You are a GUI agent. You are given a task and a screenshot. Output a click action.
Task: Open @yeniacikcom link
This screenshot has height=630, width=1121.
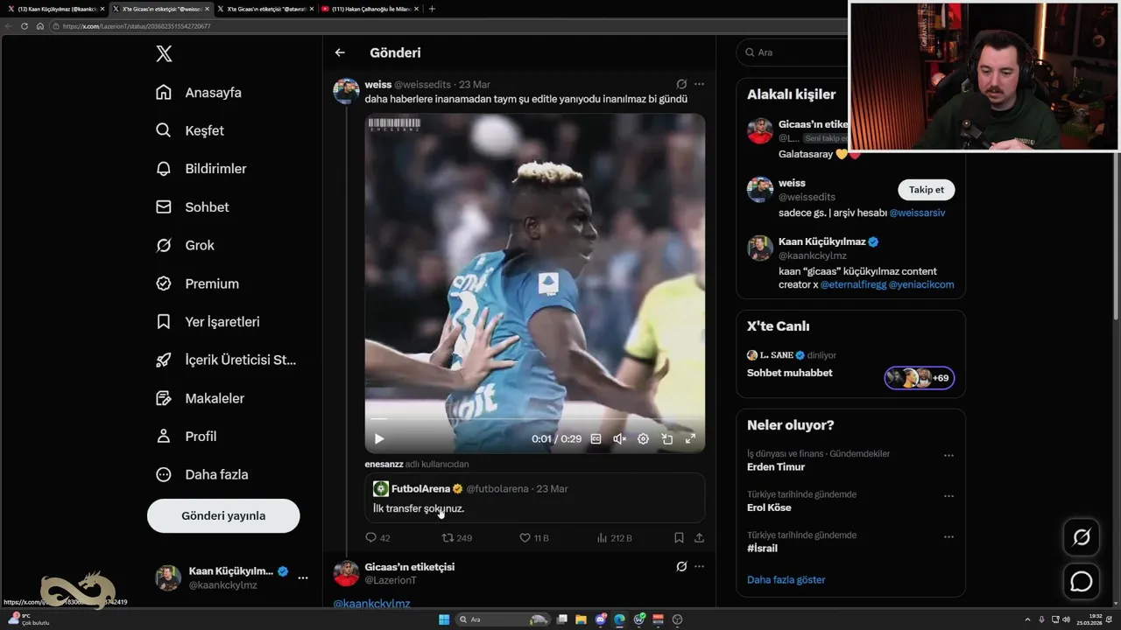click(x=921, y=284)
